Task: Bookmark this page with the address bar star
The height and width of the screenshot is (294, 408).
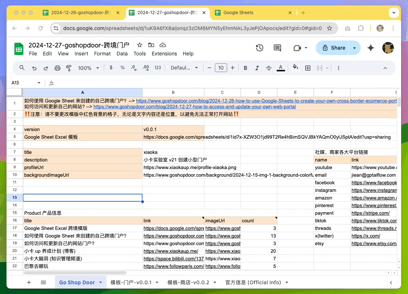Action: tap(330, 28)
